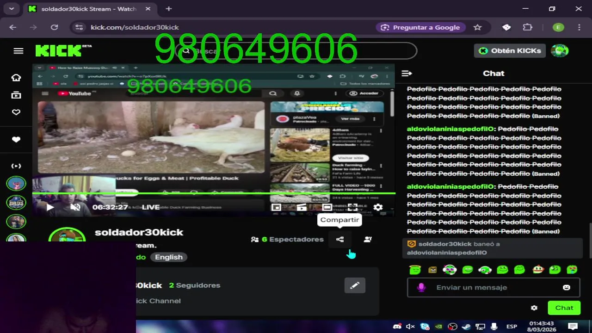The height and width of the screenshot is (333, 592).
Task: Select the filled heart sidebar icon
Action: (x=16, y=140)
